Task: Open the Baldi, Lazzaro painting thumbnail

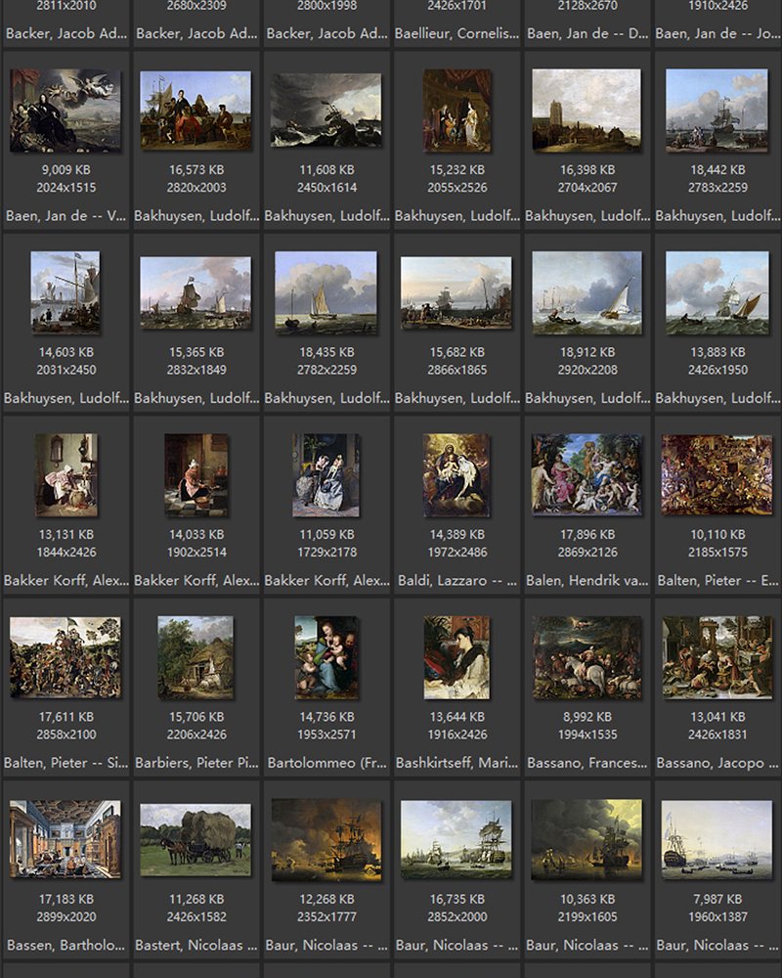Action: pyautogui.click(x=456, y=475)
